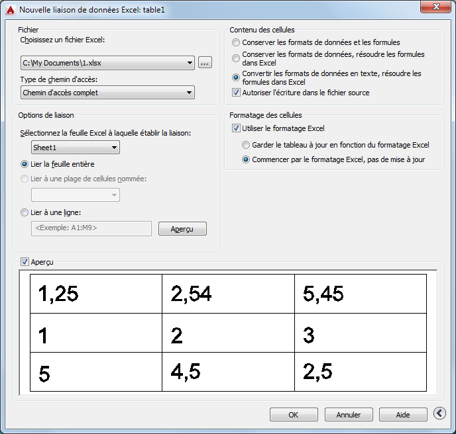Click the 'Options de liaison' group title
Image resolution: width=456 pixels, height=434 pixels.
click(46, 115)
